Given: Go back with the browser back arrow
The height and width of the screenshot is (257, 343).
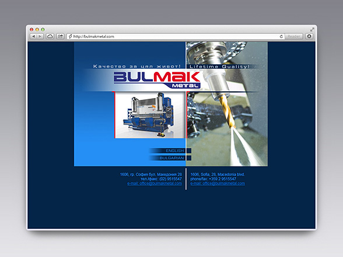Looking at the screenshot, I should 33,36.
